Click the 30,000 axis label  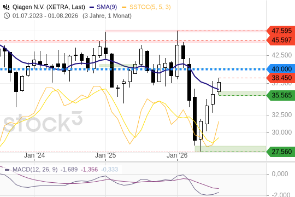(282, 132)
